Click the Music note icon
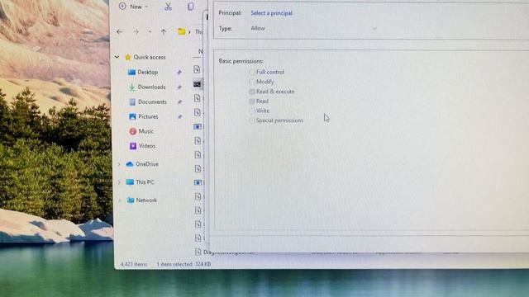The width and height of the screenshot is (529, 297). tap(133, 131)
